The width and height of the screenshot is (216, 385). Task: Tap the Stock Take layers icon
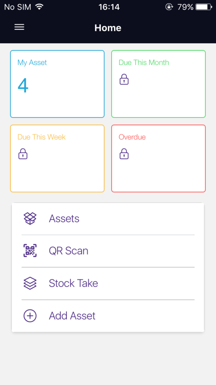click(x=30, y=283)
